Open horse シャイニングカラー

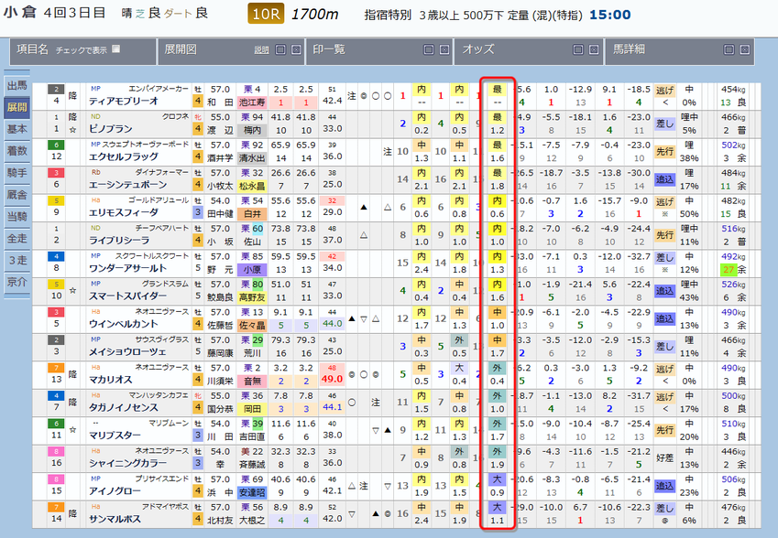127,463
